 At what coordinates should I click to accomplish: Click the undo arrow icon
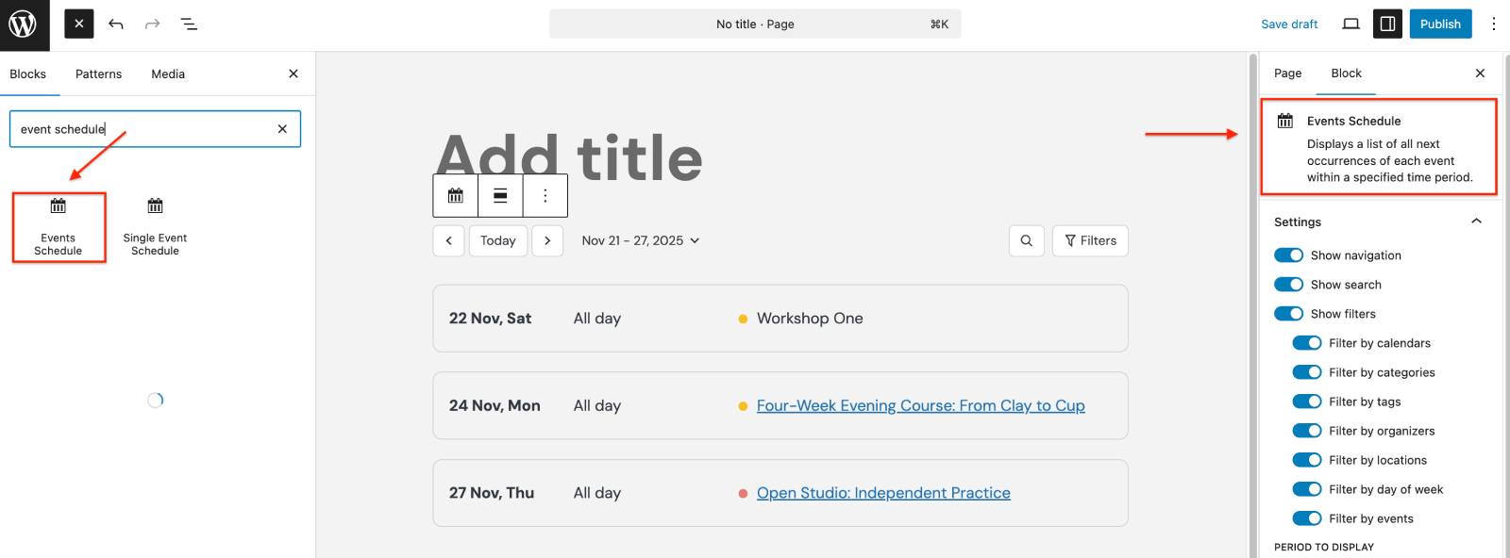(116, 25)
